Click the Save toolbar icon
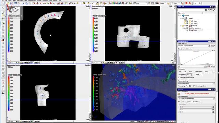The width and height of the screenshot is (219, 123). (11, 3)
